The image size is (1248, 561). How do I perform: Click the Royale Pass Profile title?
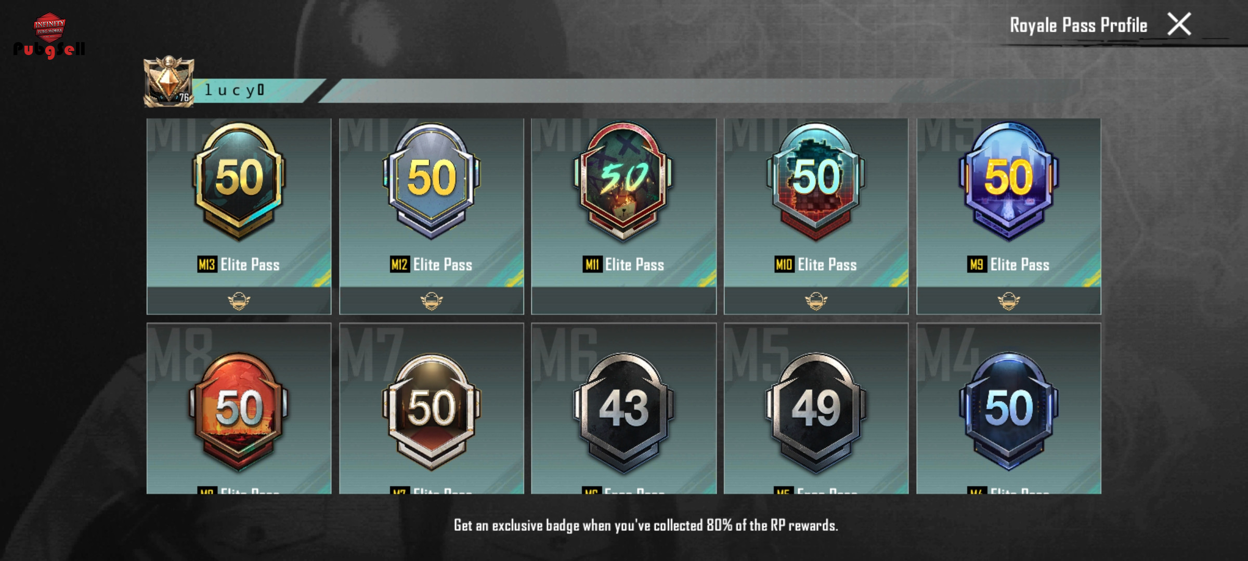click(x=1078, y=25)
